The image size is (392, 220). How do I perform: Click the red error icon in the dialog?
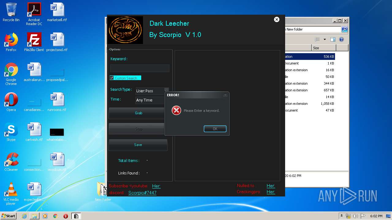pyautogui.click(x=176, y=110)
